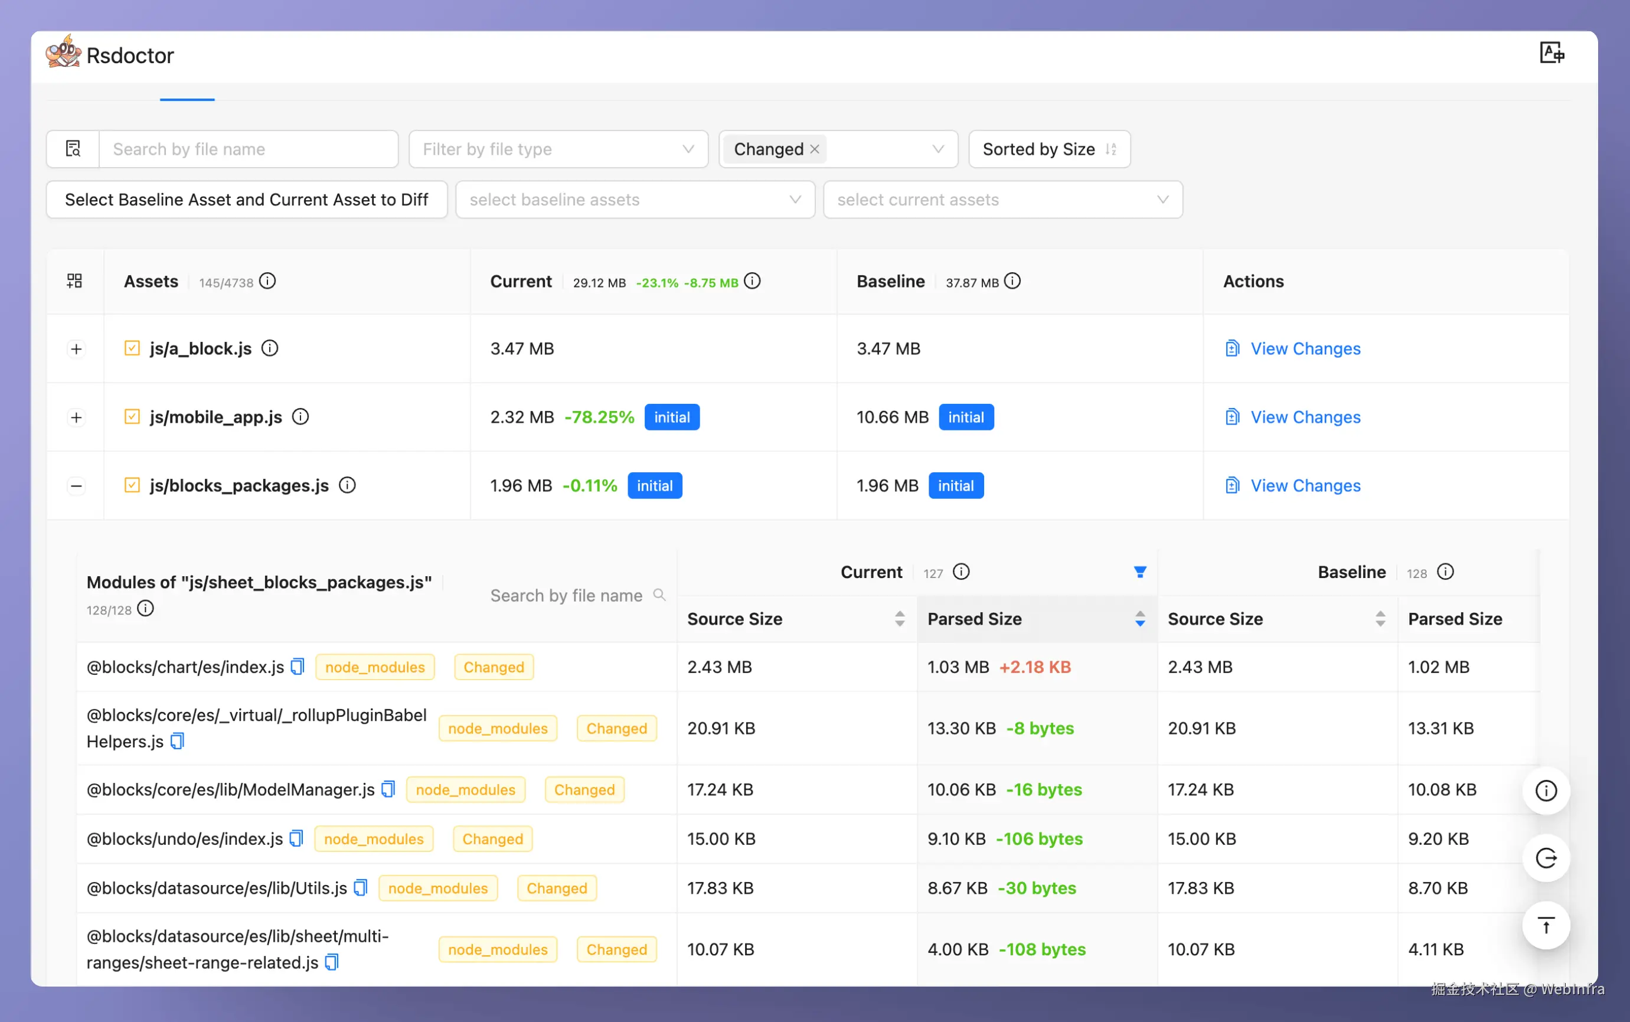Click info icon next to js/a_block.js
Screen dimensions: 1630x1022
tap(270, 348)
